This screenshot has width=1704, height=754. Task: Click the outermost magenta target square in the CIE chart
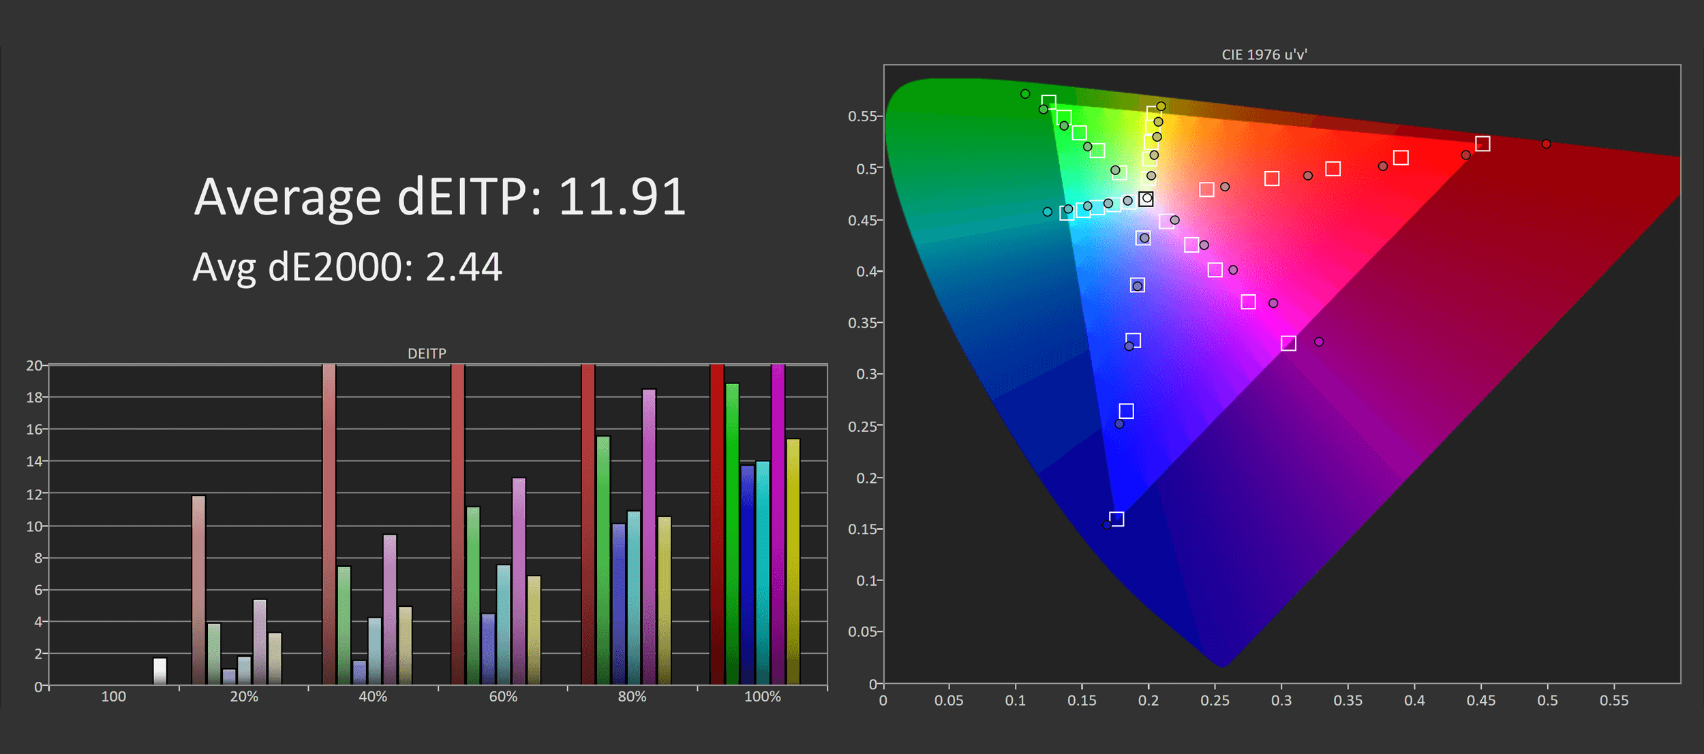[1288, 343]
